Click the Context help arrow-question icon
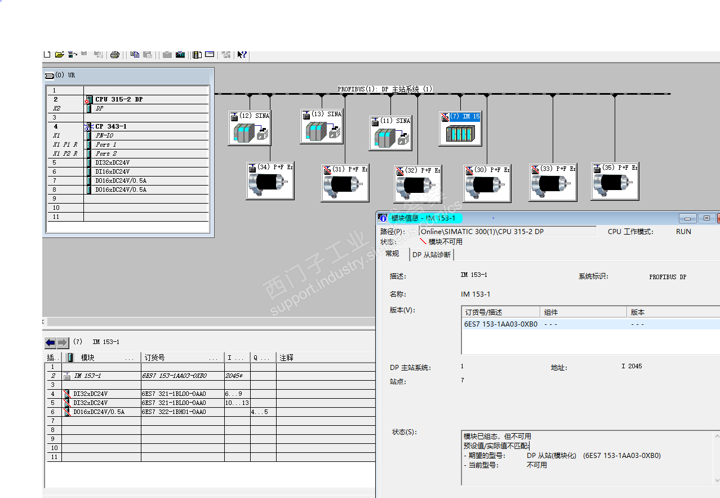720x498 pixels. [x=242, y=54]
